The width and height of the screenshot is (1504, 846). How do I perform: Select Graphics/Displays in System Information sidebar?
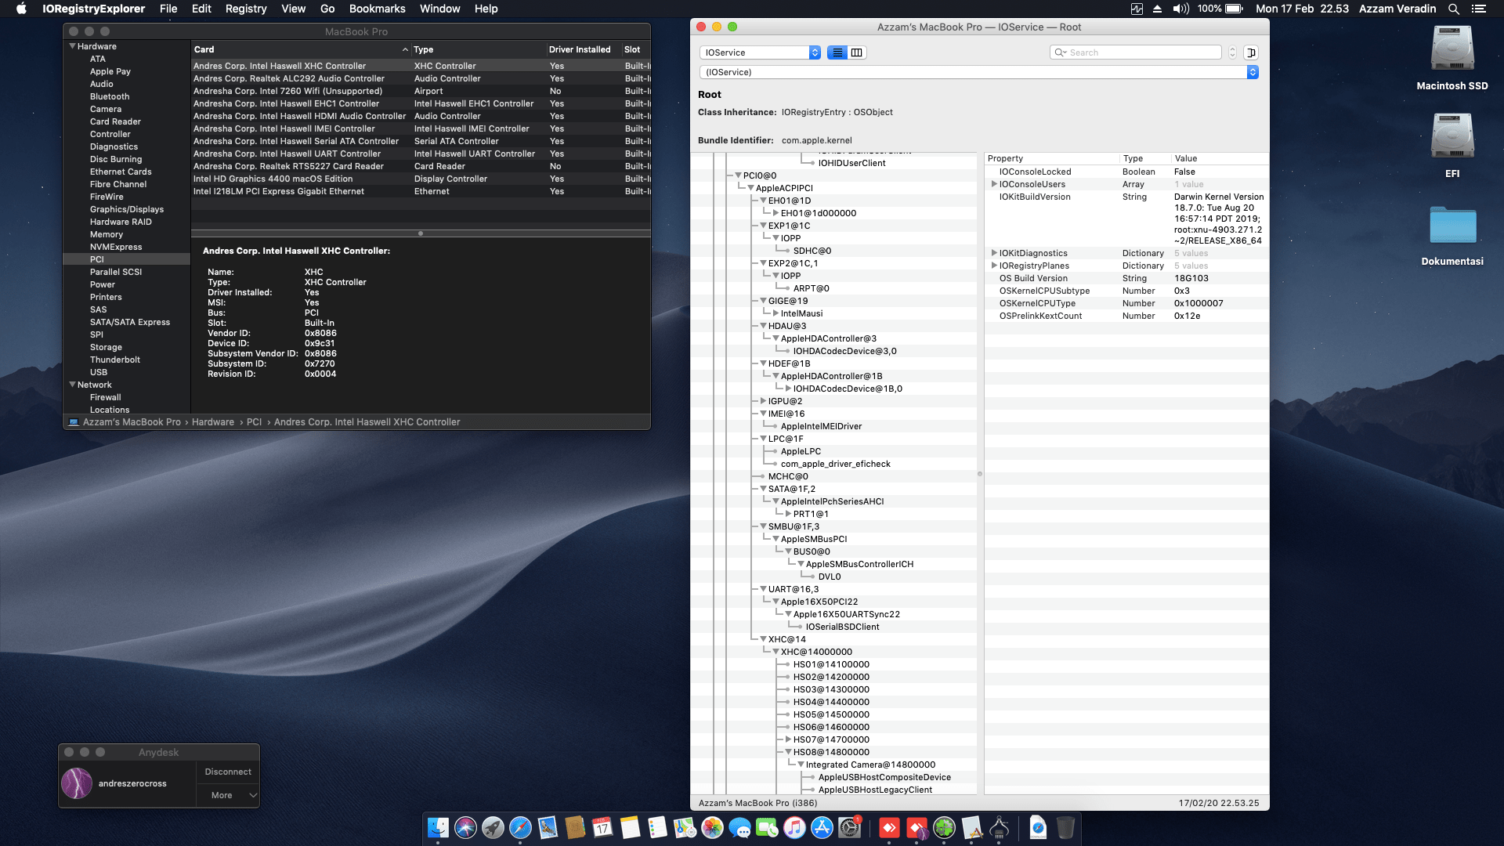tap(126, 209)
